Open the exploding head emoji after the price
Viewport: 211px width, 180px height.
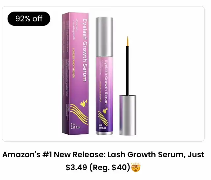[136, 167]
